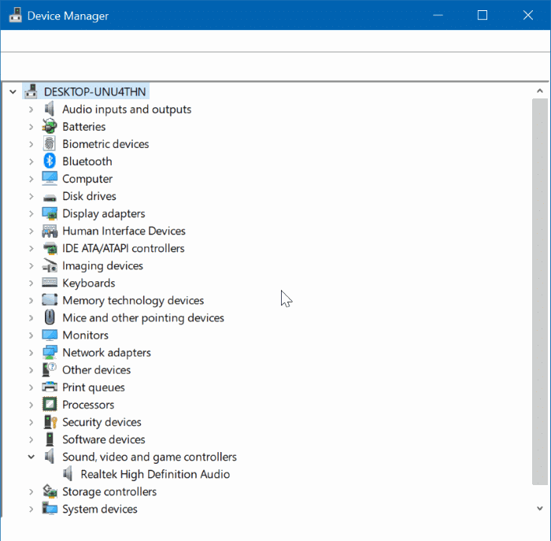Click the Security devices key icon
This screenshot has height=541, width=551.
50,422
